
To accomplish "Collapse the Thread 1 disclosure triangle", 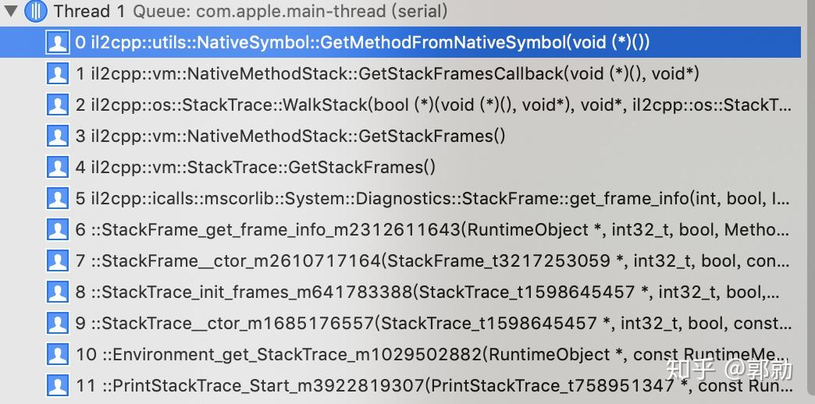I will (11, 12).
